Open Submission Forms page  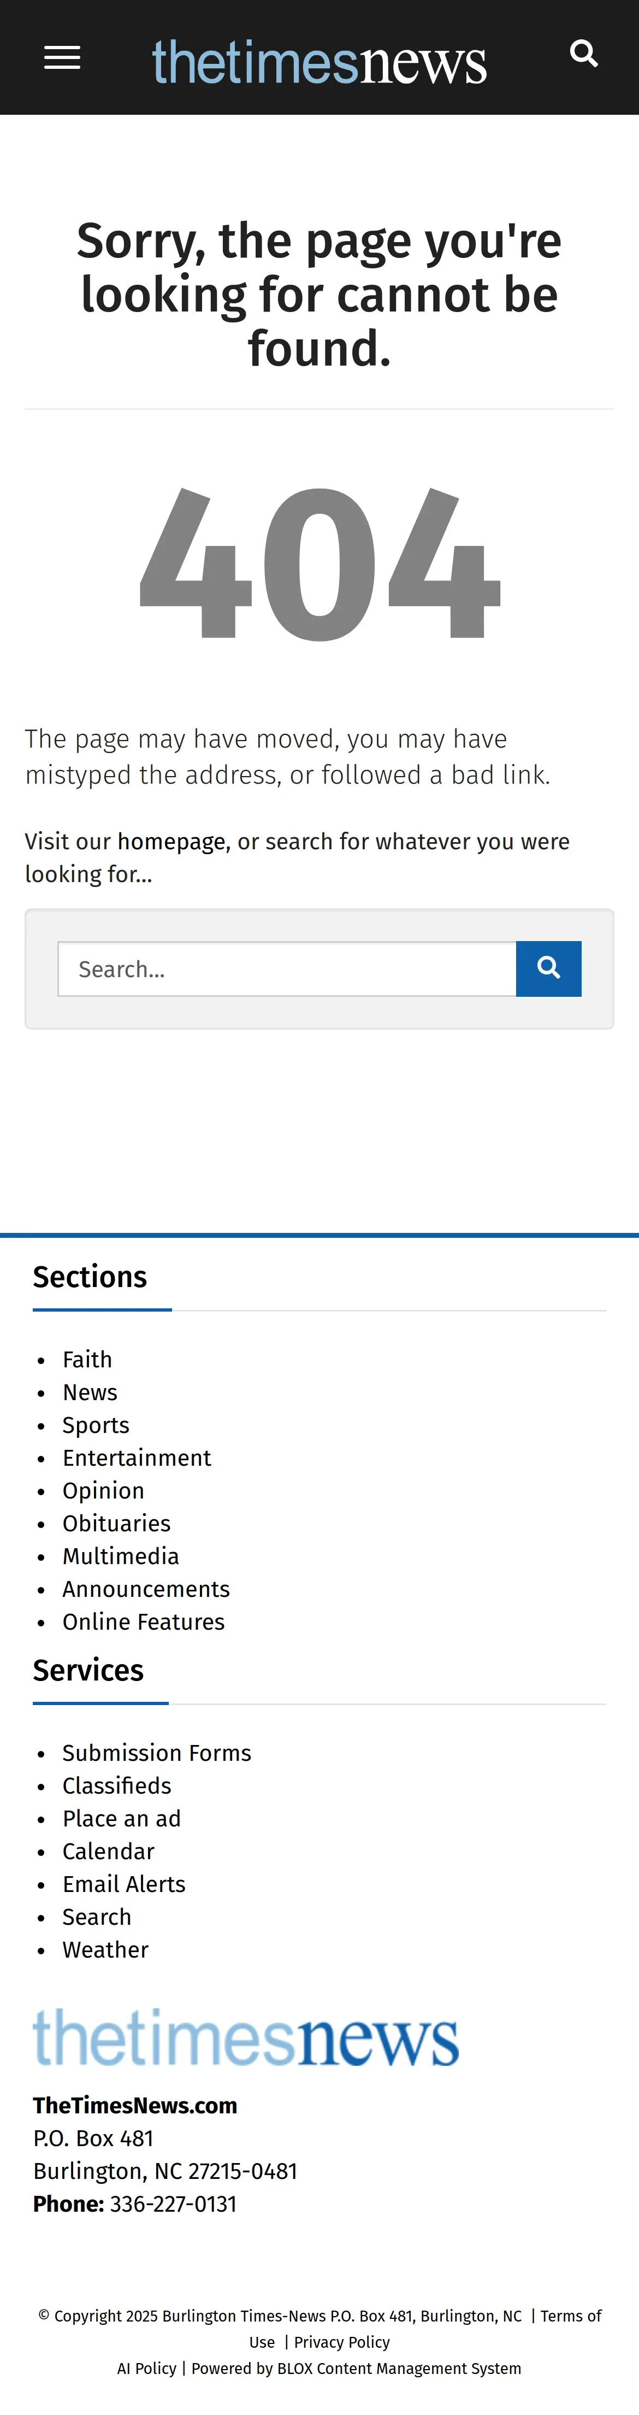[x=156, y=1753]
